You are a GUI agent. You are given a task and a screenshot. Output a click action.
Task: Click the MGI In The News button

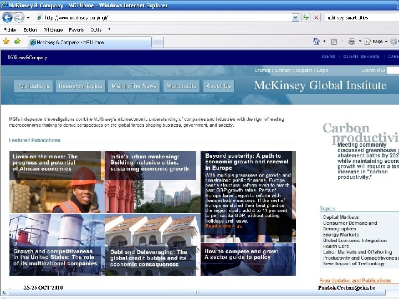134,86
